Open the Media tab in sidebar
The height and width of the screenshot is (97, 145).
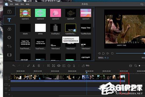[x=9, y=12]
